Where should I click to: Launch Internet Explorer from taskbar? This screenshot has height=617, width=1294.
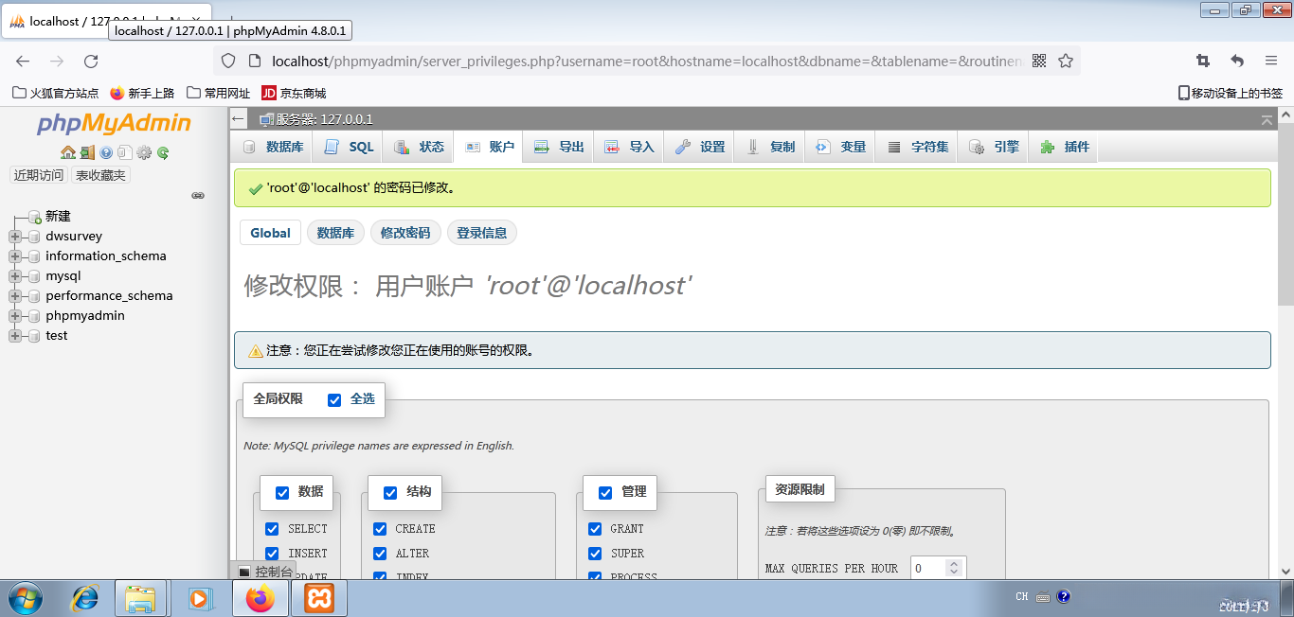85,598
